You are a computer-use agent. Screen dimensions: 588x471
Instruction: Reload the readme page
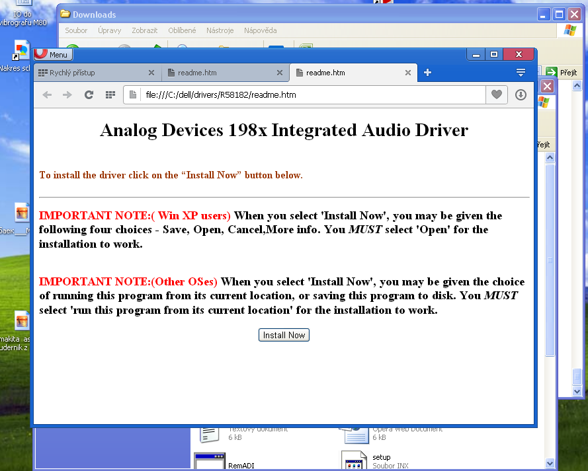[89, 94]
